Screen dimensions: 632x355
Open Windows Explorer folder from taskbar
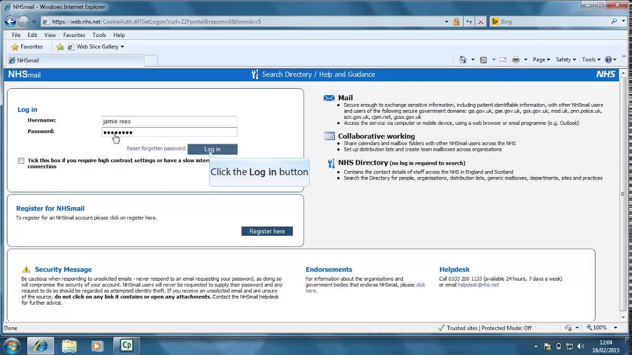(69, 346)
